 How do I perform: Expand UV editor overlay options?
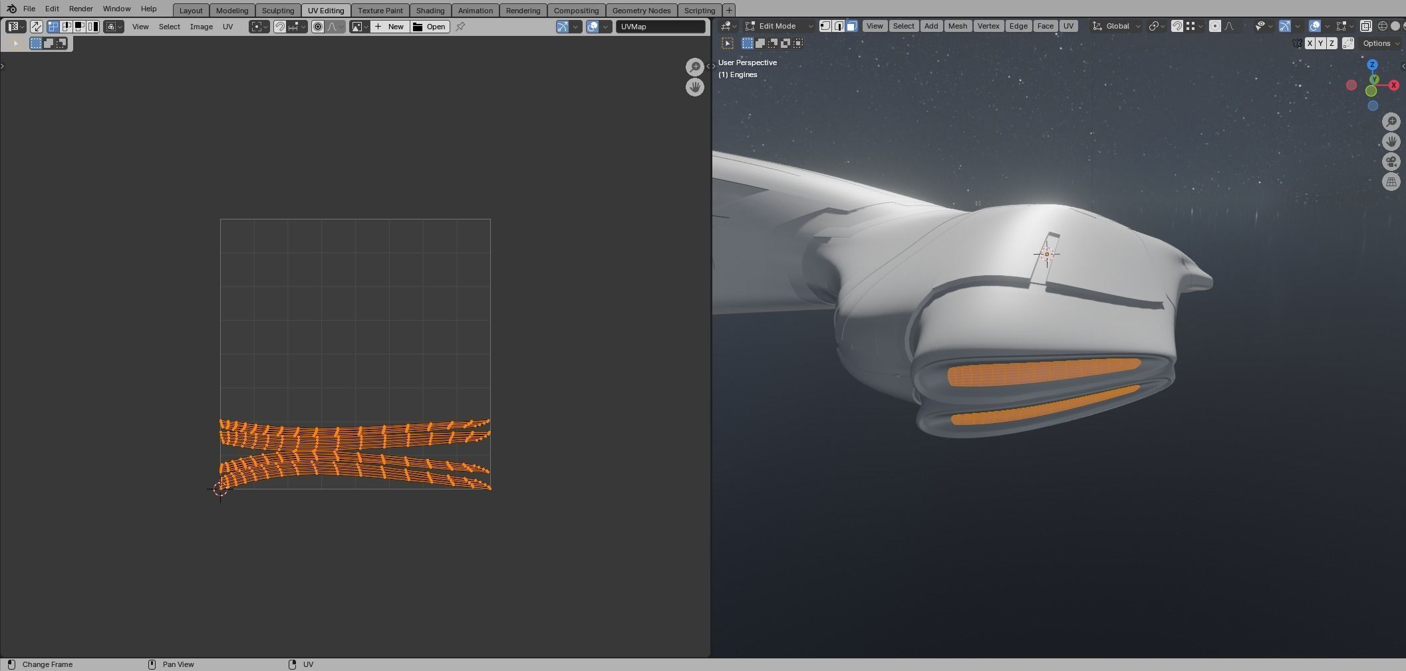coord(606,27)
